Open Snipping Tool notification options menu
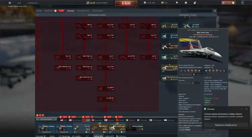This screenshot has height=137, width=252. (x=241, y=109)
